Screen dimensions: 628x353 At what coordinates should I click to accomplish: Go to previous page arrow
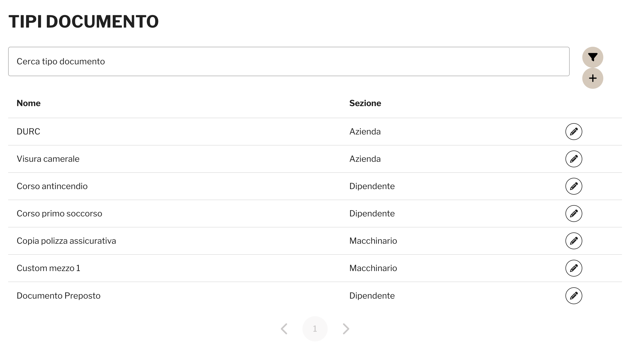(x=284, y=329)
